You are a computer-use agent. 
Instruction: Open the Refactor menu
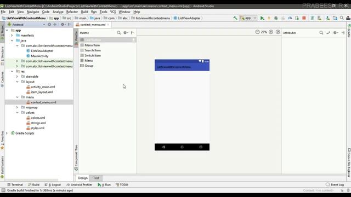pos(72,12)
